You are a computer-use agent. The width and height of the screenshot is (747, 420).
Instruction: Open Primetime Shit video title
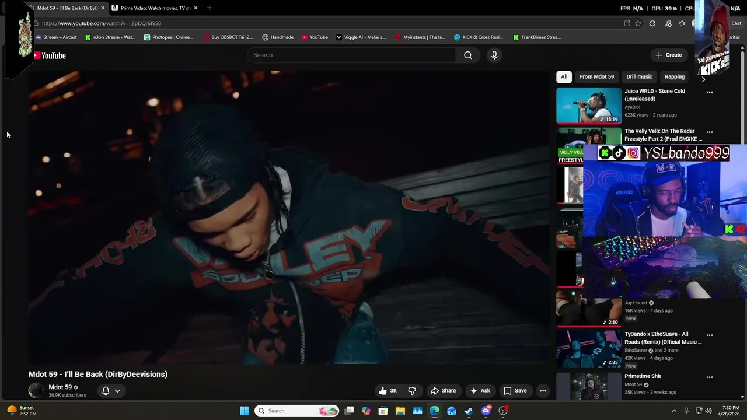click(x=643, y=376)
